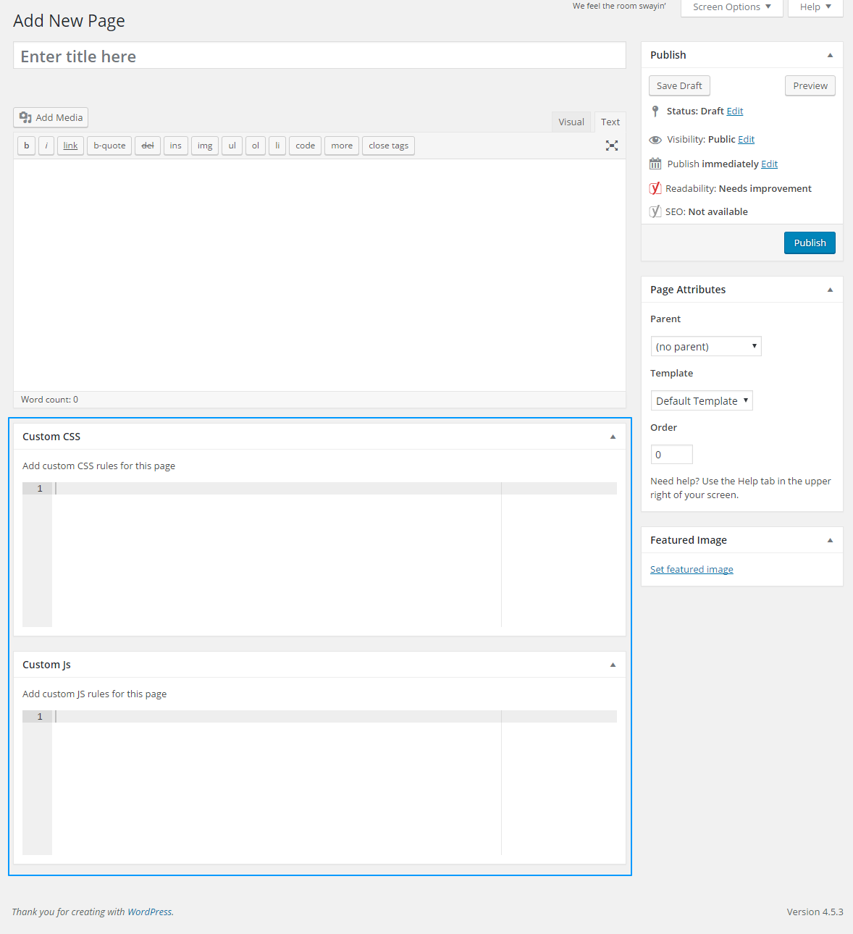Screen dimensions: 853x934
Task: Click the Word count: 0 text
Action: [x=49, y=400]
